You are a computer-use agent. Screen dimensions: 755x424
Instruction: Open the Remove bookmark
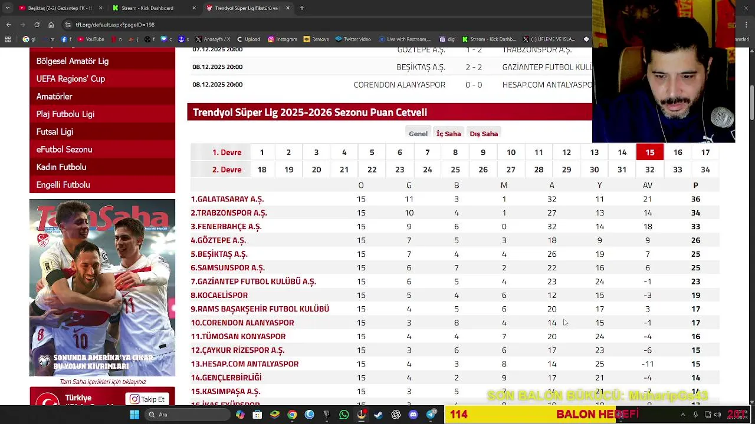click(316, 39)
